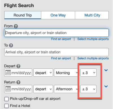
Task: Open the Depart date calendar icon
Action: click(8, 73)
